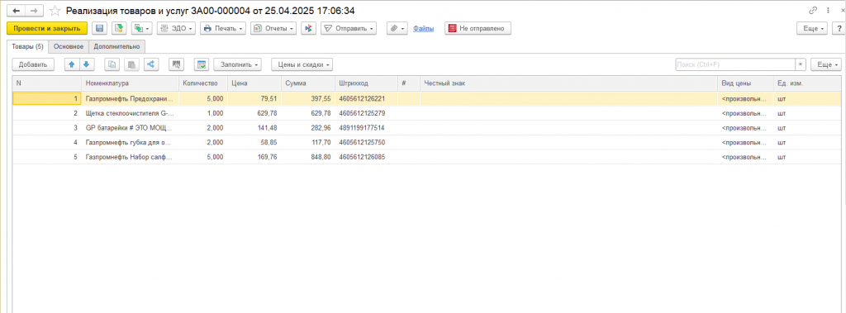Go back with the left arrow

click(16, 11)
